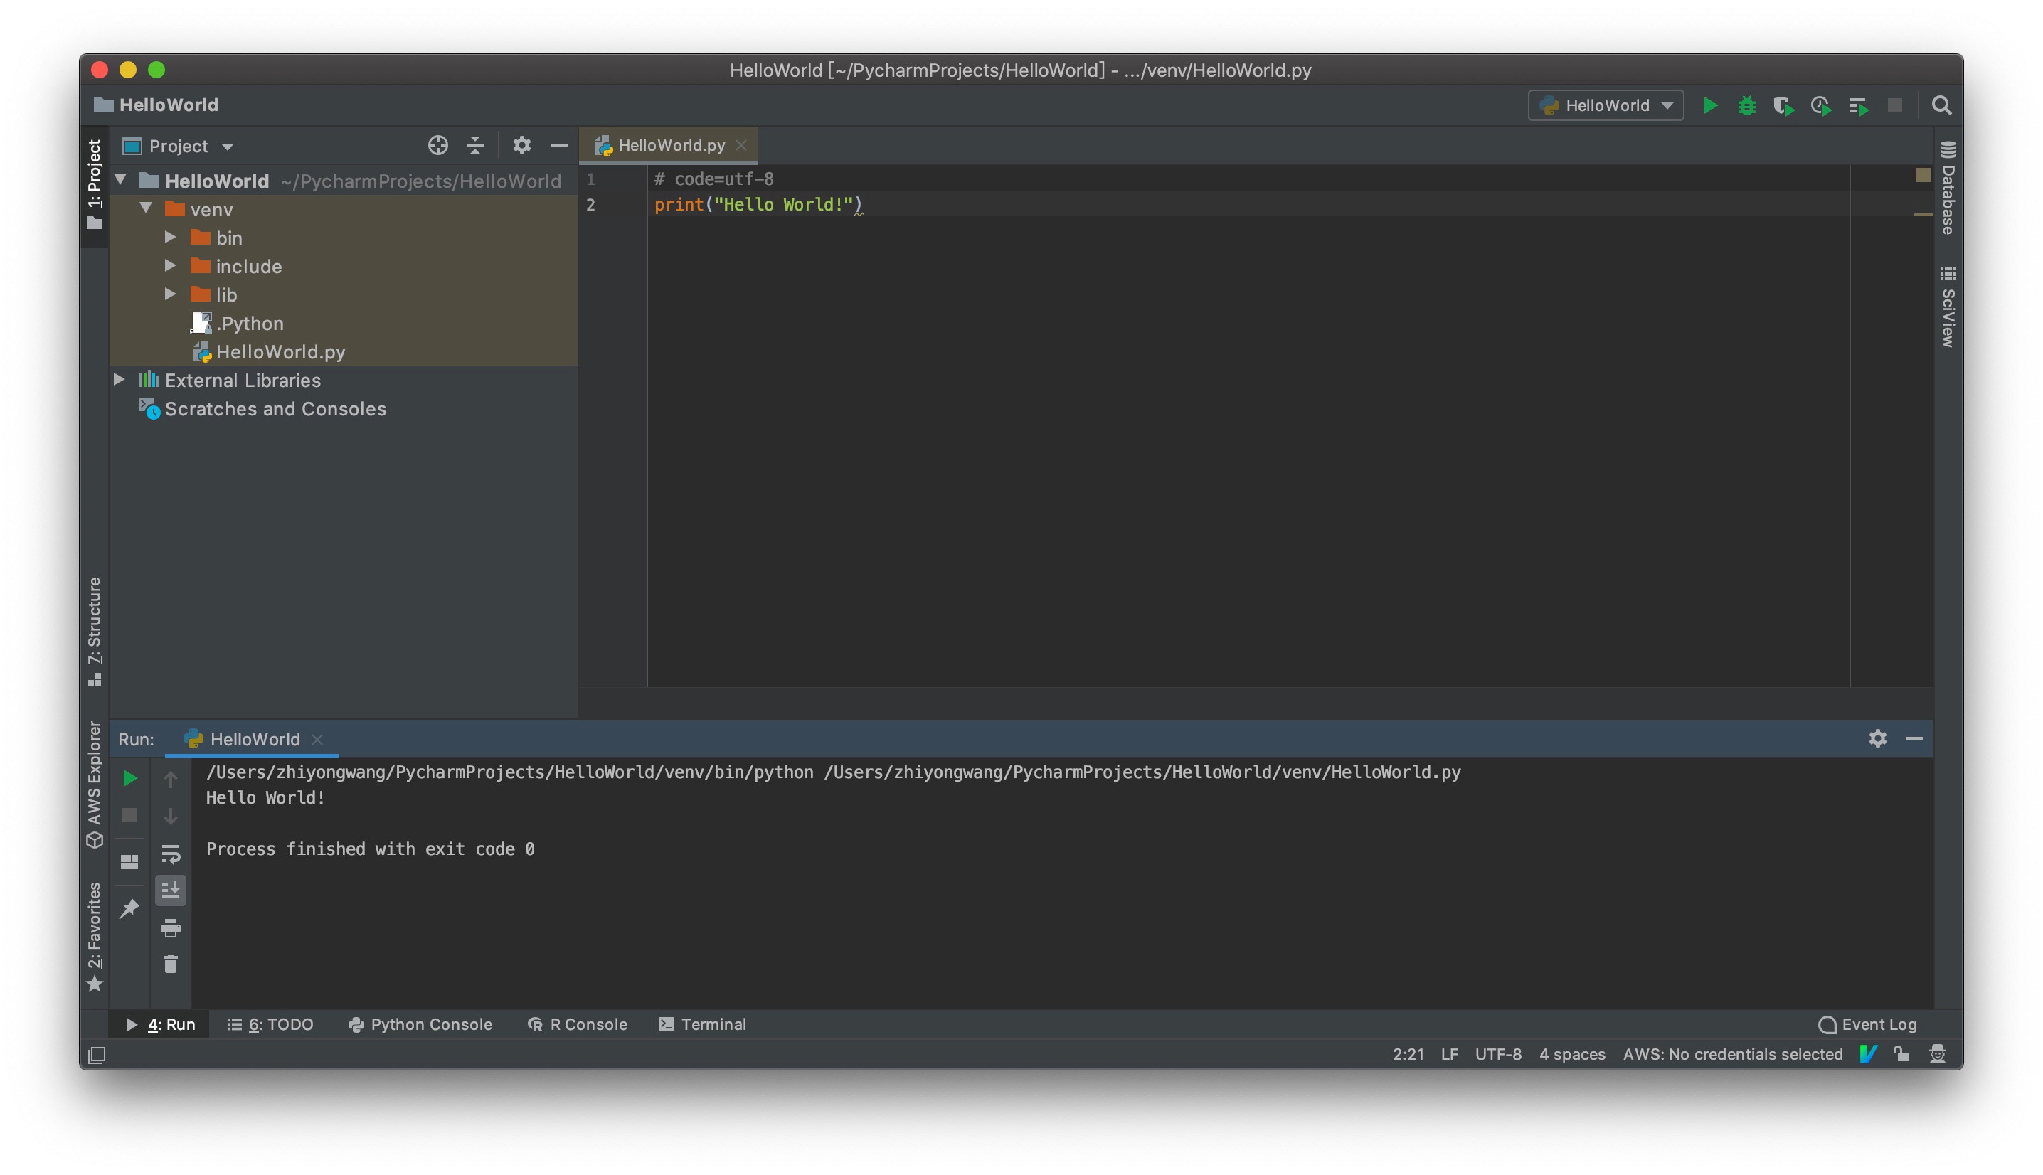The height and width of the screenshot is (1175, 2043).
Task: Start debugging with the bug icon
Action: point(1746,106)
